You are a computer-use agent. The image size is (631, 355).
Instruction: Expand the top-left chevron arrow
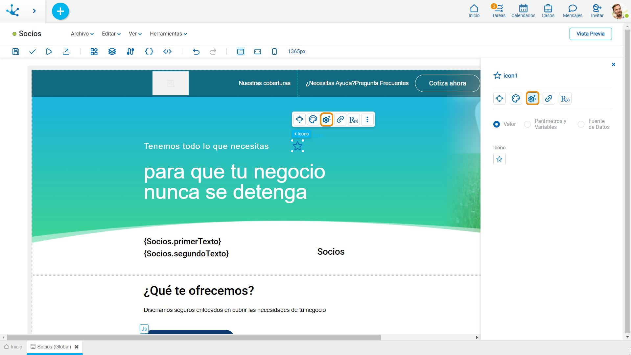tap(34, 11)
